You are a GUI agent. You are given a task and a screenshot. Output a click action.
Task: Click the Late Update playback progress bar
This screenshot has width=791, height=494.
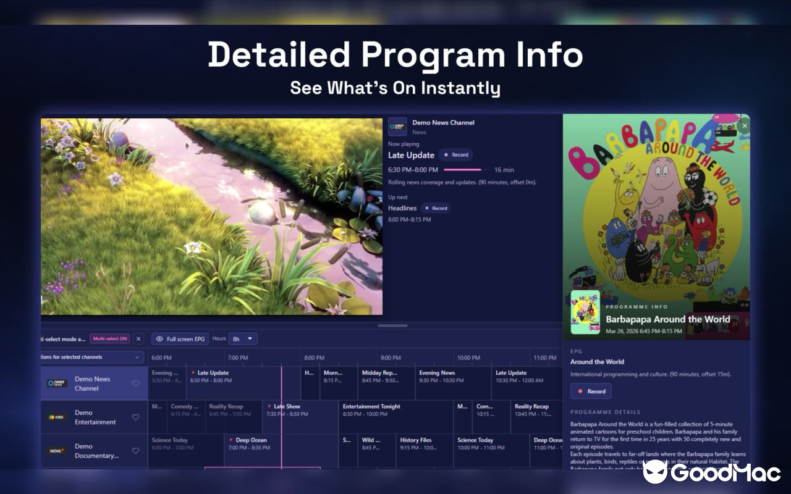tap(467, 170)
